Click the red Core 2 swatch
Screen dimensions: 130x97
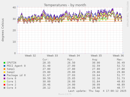4,85
